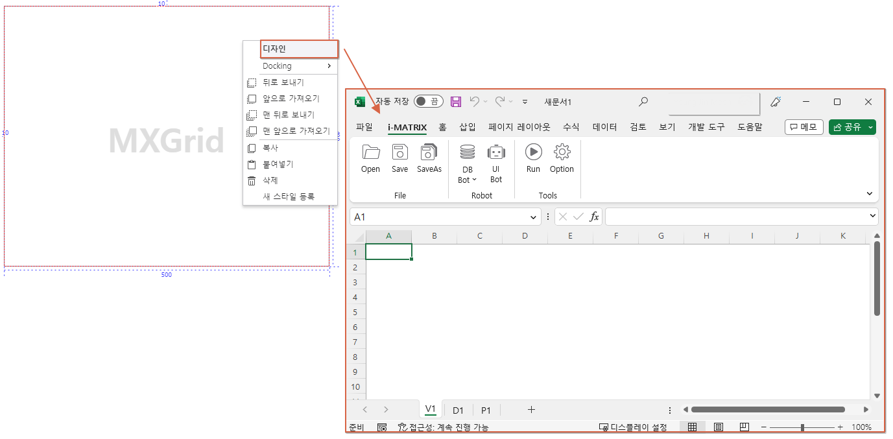Screen dimensions: 893x439
Task: Click the purple save disk in title bar
Action: click(x=456, y=102)
